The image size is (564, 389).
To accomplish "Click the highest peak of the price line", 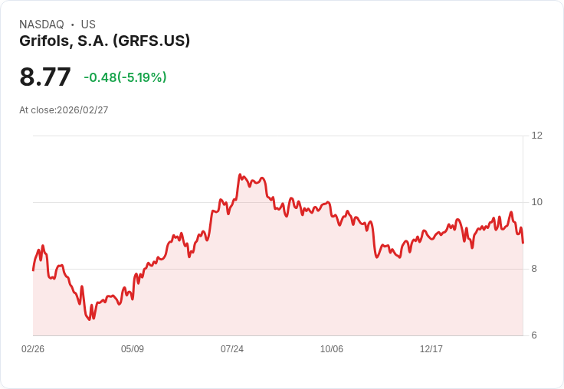I will click(x=240, y=175).
